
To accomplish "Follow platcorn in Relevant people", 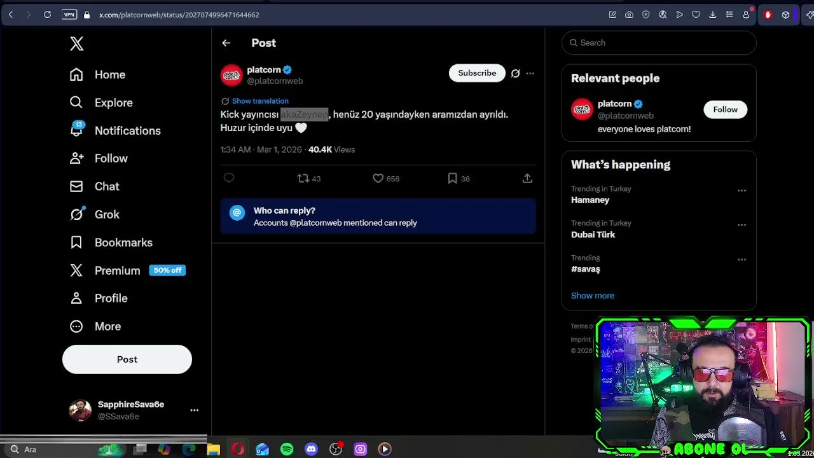I will pyautogui.click(x=725, y=109).
